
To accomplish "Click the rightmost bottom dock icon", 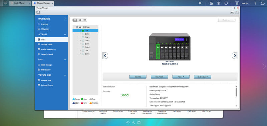I will coord(139,122).
